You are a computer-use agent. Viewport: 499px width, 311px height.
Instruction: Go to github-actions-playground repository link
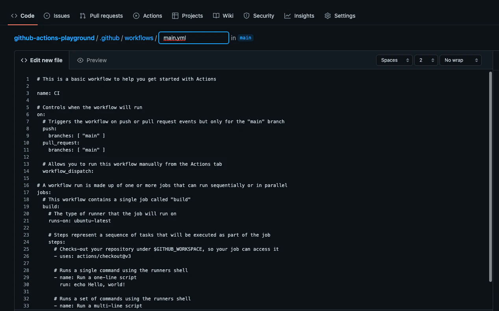(54, 38)
